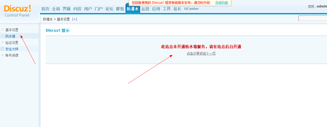Select 防水墙 in the left sidebar

pyautogui.click(x=10, y=36)
